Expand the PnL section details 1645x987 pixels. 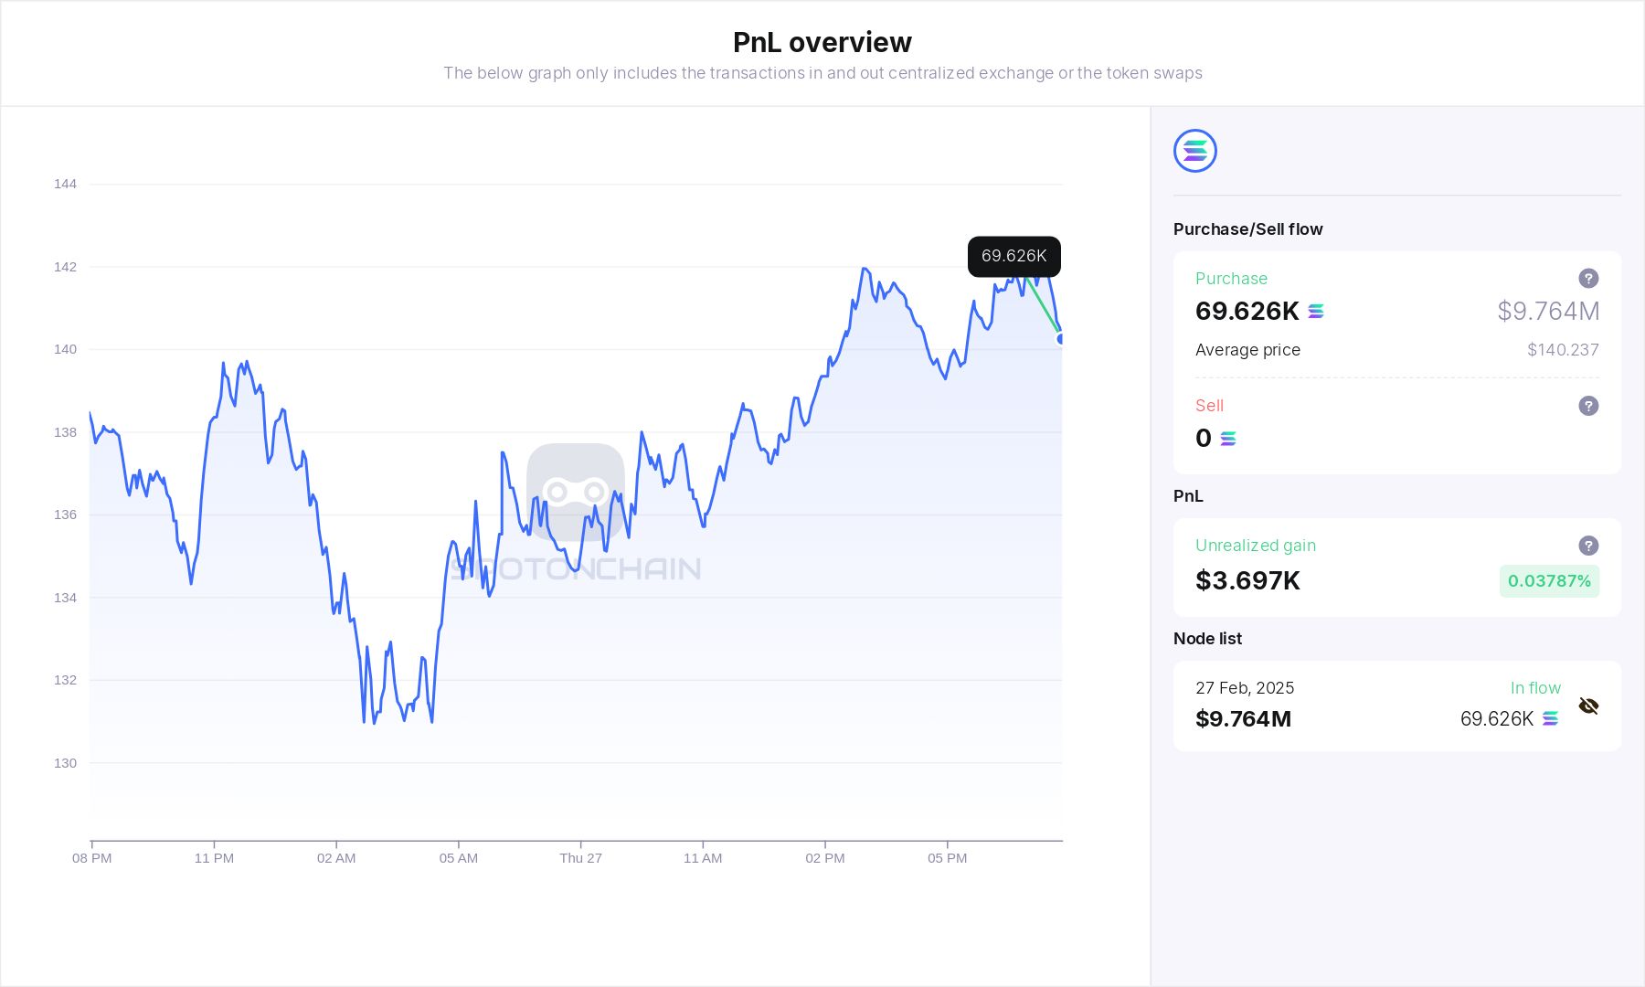(1187, 496)
